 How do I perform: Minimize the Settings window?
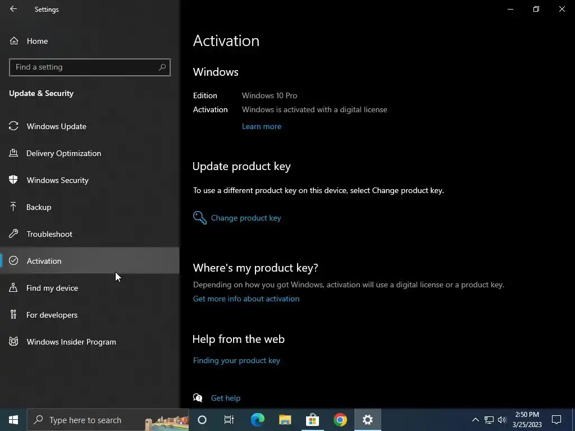pos(510,9)
